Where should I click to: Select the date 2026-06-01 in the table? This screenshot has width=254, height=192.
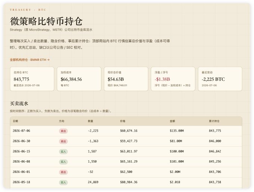[21, 172]
